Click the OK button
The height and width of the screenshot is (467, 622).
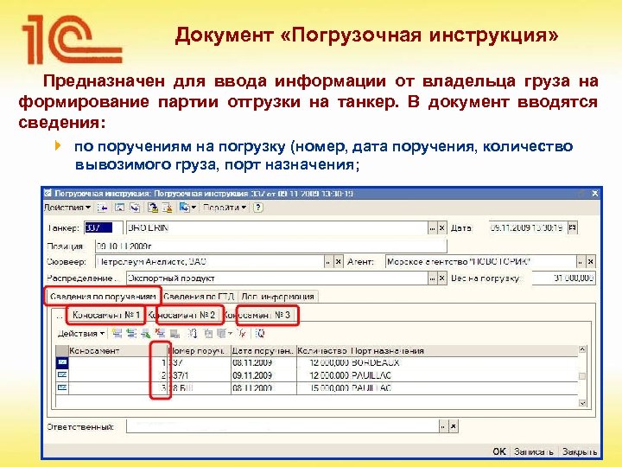(499, 451)
